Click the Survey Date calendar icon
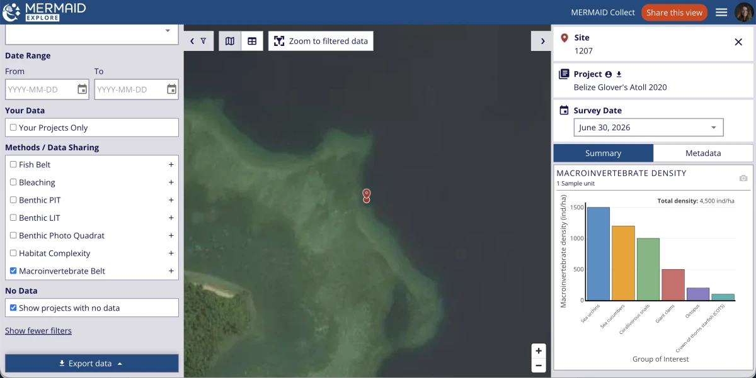This screenshot has height=378, width=756. (564, 110)
